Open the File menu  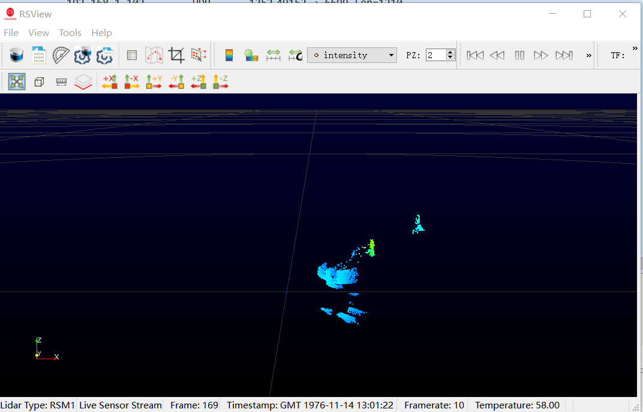[x=11, y=33]
